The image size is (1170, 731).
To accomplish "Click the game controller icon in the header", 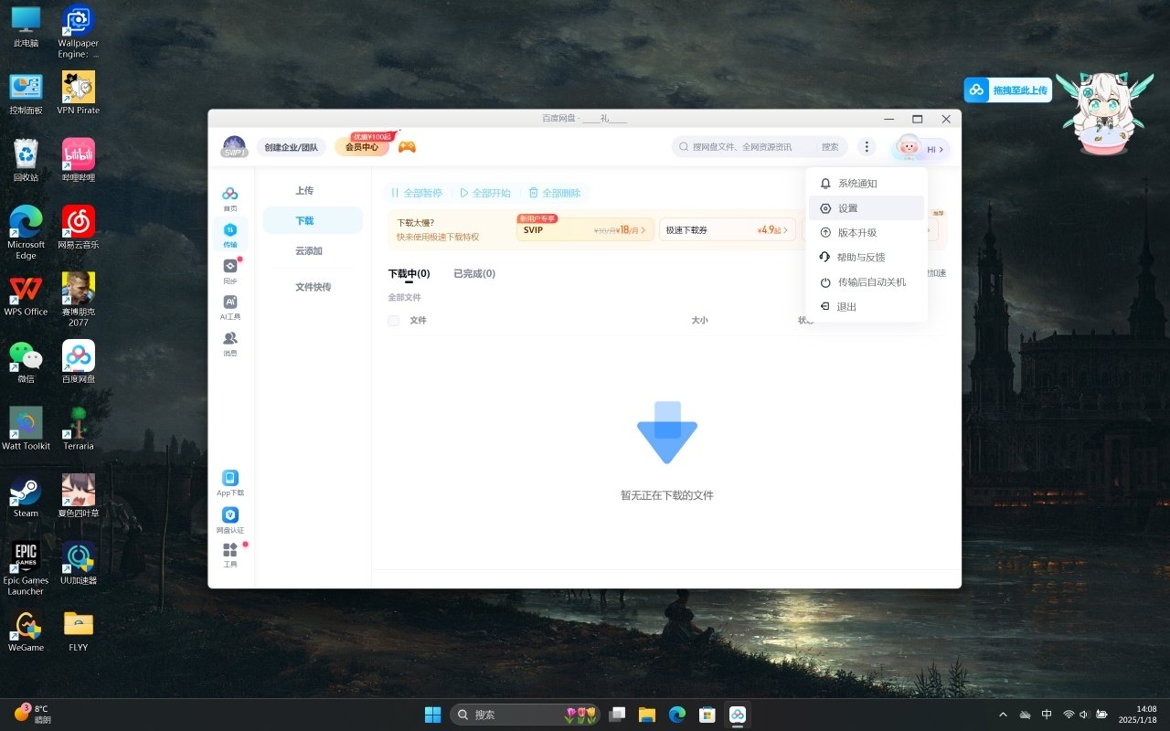I will point(406,147).
